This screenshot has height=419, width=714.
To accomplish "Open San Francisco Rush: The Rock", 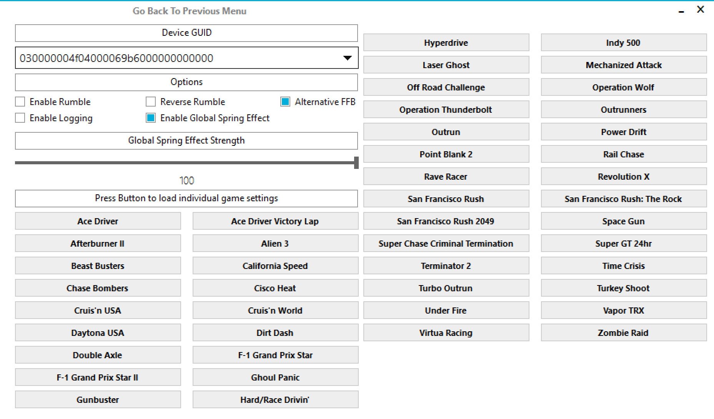I will click(x=624, y=199).
